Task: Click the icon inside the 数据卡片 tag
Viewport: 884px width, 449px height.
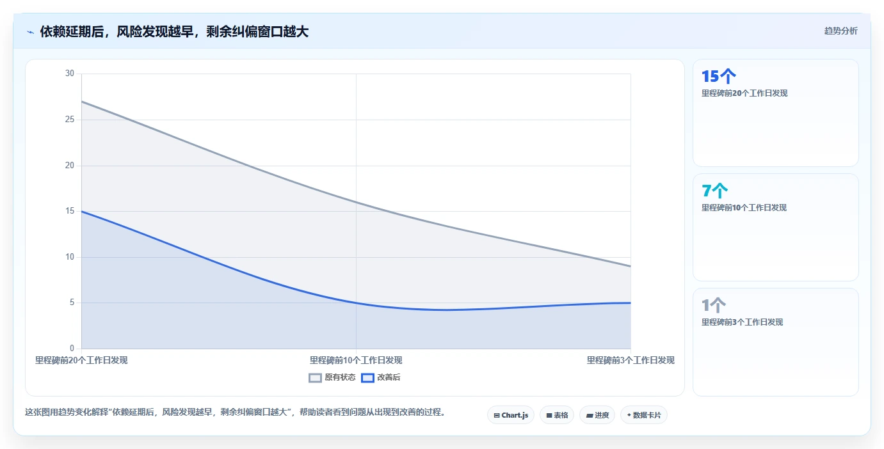Action: tap(629, 415)
